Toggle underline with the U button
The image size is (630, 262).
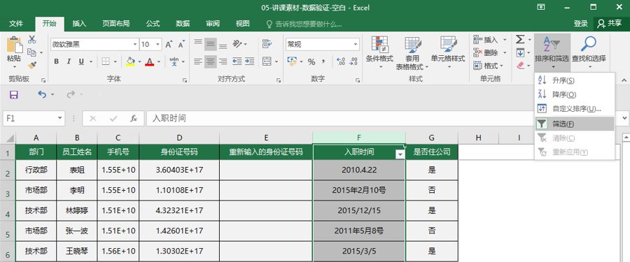81,61
